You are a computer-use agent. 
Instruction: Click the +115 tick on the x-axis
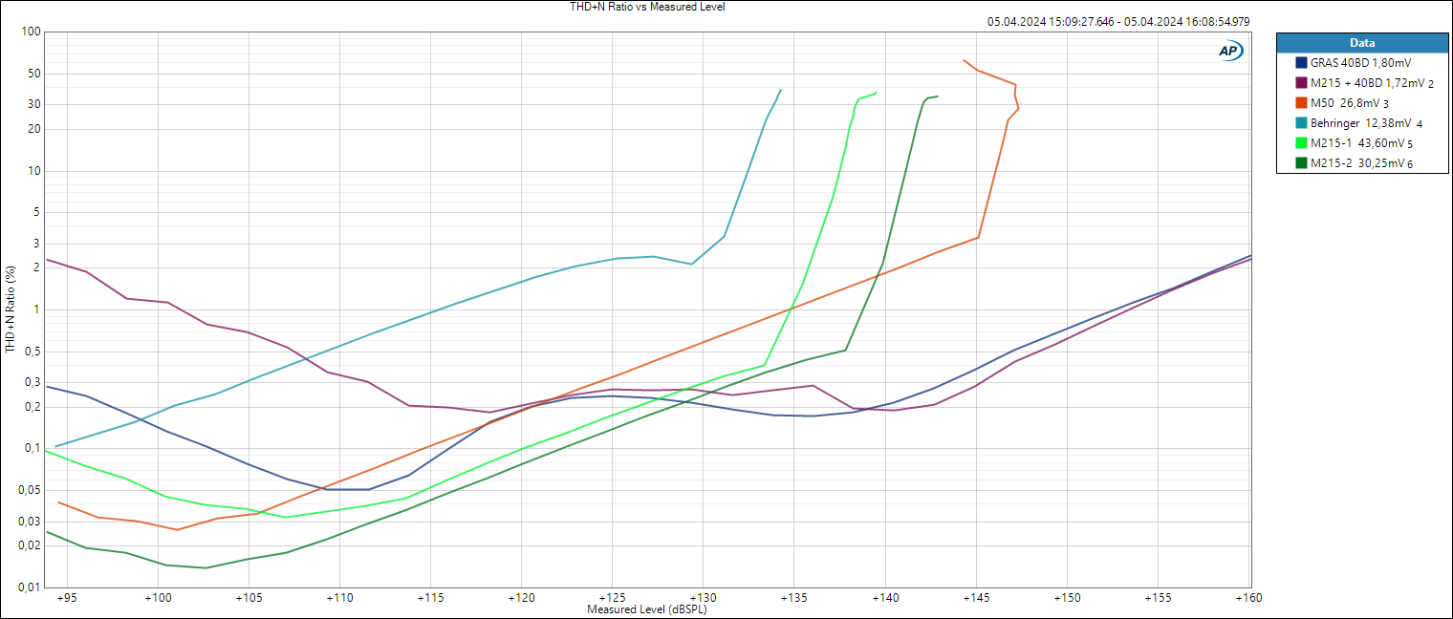[430, 598]
